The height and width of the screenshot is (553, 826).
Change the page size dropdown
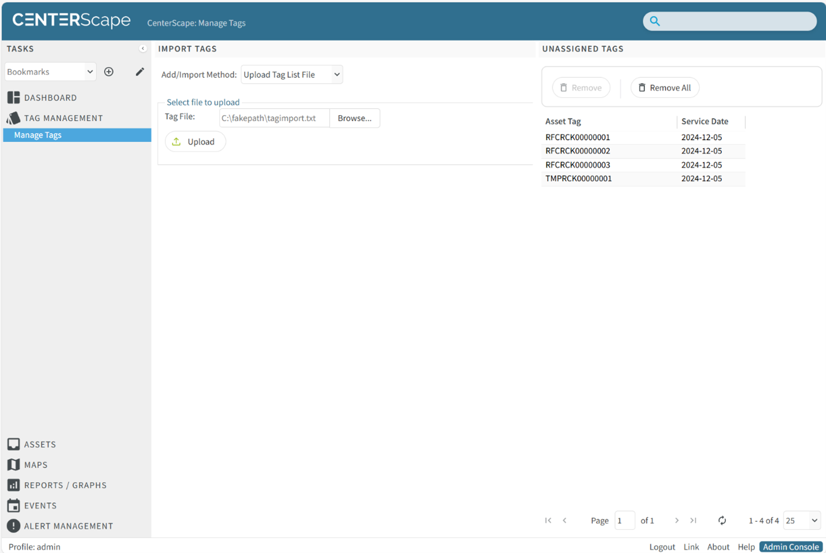click(x=802, y=521)
